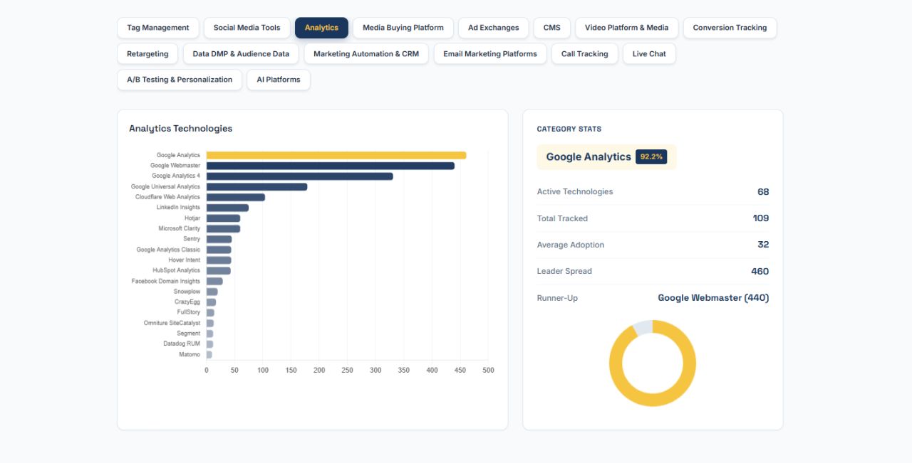
Task: Select A/B Testing & Personalization tab
Action: pyautogui.click(x=180, y=80)
